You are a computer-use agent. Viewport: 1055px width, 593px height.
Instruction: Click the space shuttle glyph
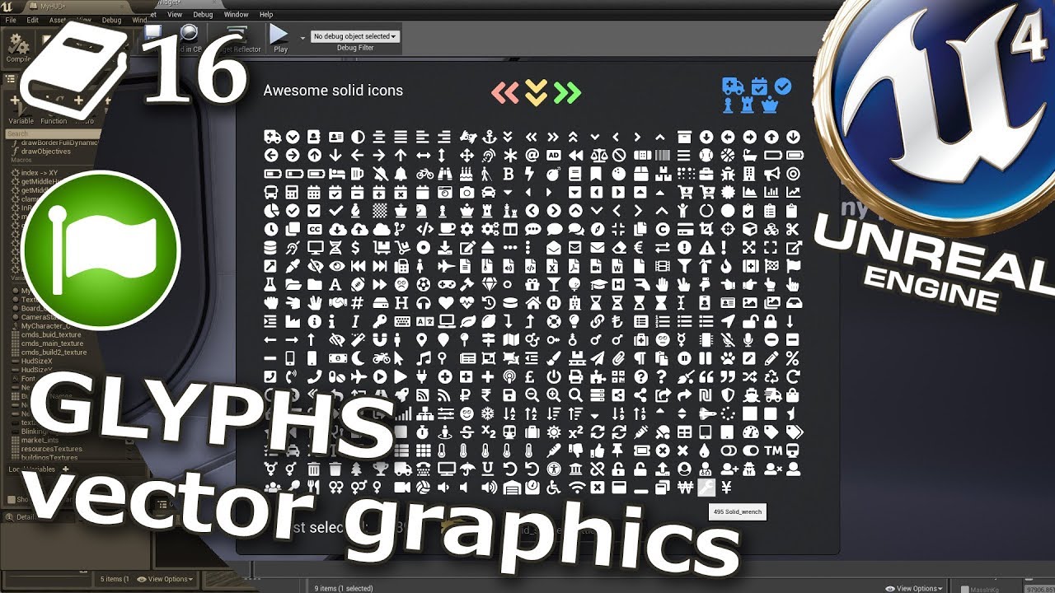pos(706,413)
